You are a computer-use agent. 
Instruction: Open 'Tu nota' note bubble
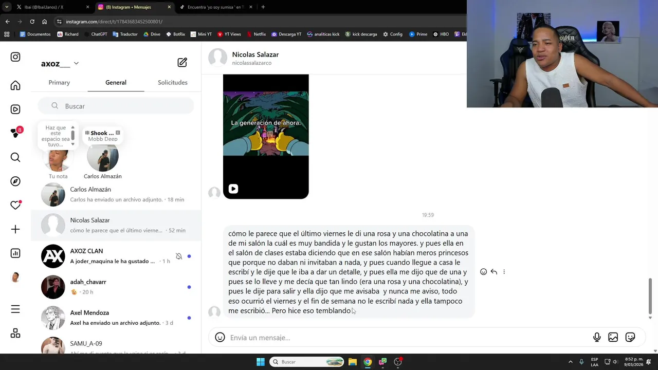[x=58, y=136]
